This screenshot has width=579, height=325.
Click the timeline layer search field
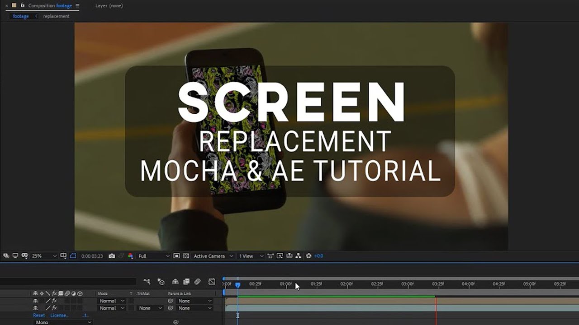[x=68, y=282]
